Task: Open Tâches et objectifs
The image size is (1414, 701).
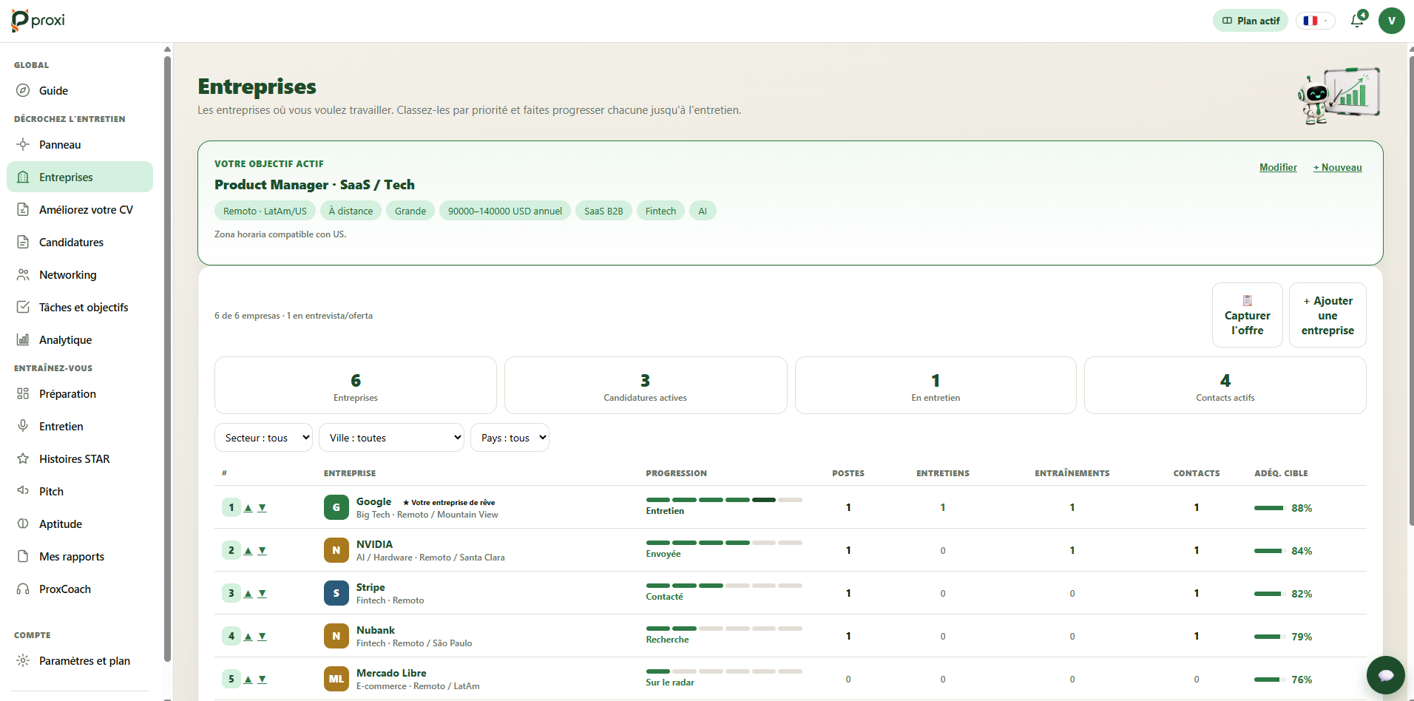Action: point(80,308)
